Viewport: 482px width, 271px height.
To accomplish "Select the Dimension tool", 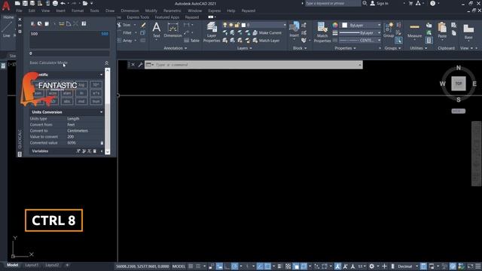I will (x=172, y=30).
